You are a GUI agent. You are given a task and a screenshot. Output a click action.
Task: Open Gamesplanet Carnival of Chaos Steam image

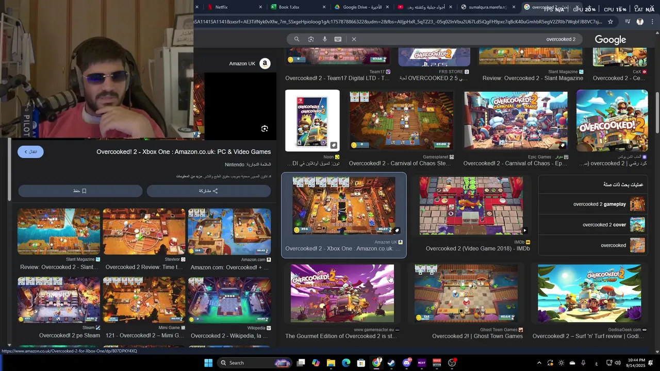402,121
